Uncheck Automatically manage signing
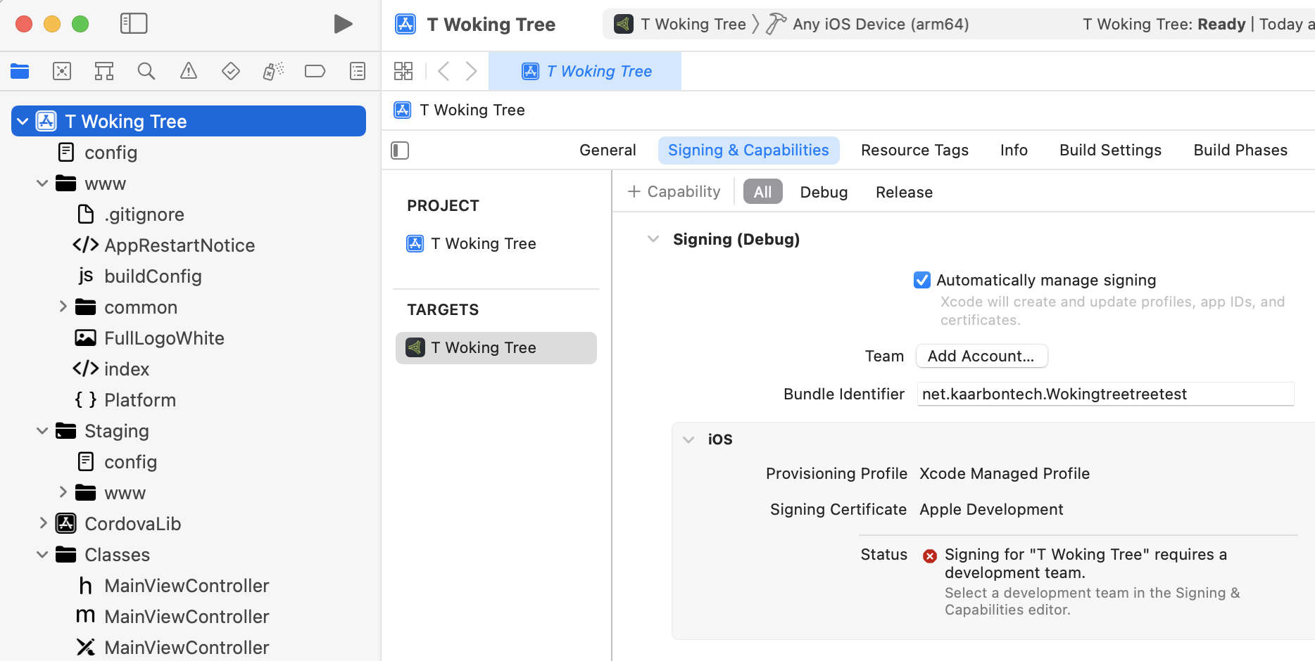 922,280
